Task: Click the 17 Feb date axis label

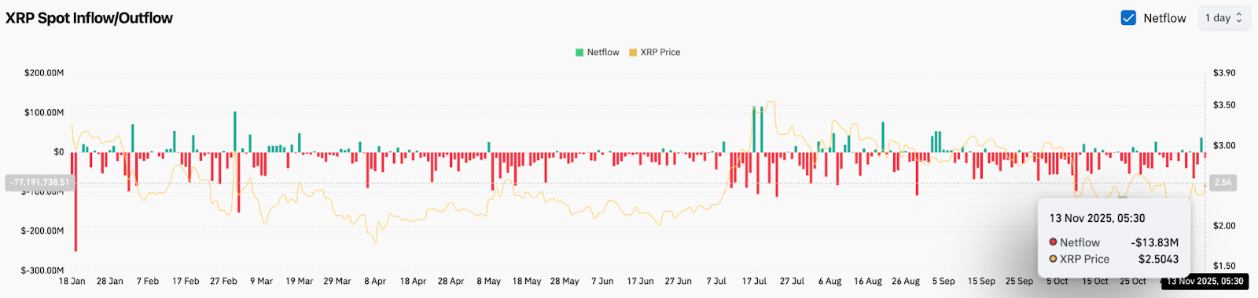Action: pos(186,281)
